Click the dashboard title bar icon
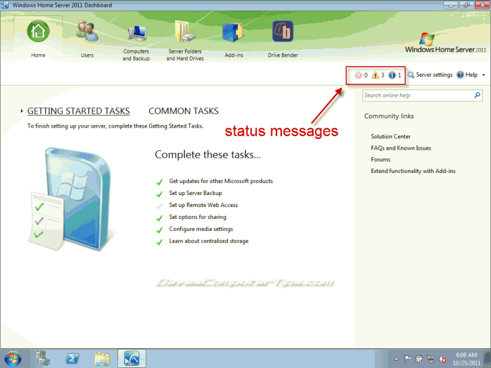This screenshot has height=368, width=491. [x=5, y=5]
